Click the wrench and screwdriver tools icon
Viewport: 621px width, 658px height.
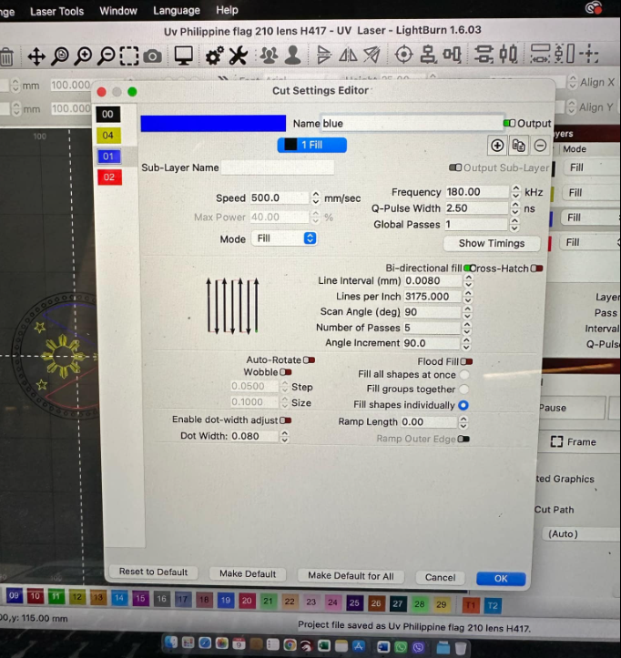click(x=239, y=56)
